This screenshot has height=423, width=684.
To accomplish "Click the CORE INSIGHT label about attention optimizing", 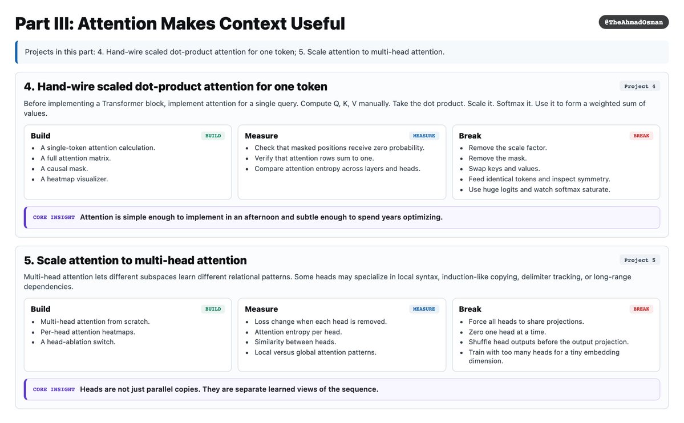I will point(54,217).
